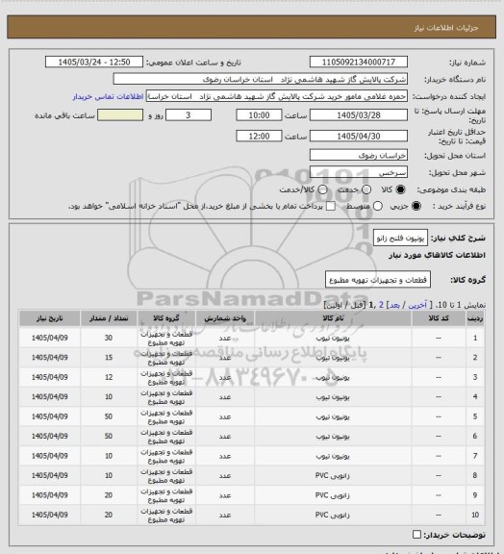This screenshot has width=504, height=554.
Task: Click quantity 30 in row 1
Action: click(109, 338)
